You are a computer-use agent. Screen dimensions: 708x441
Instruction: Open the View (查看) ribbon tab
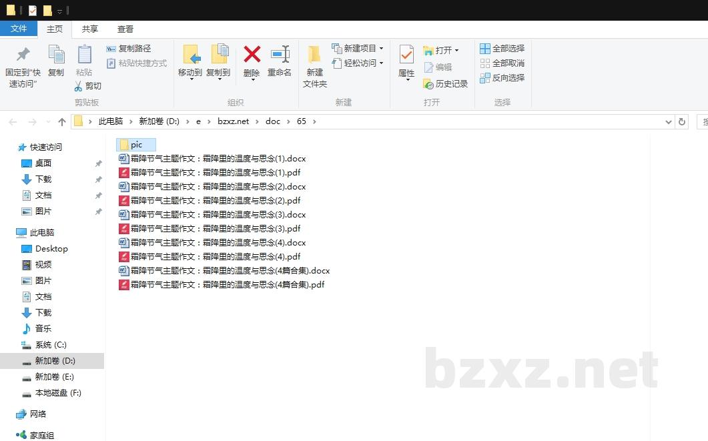(x=125, y=29)
